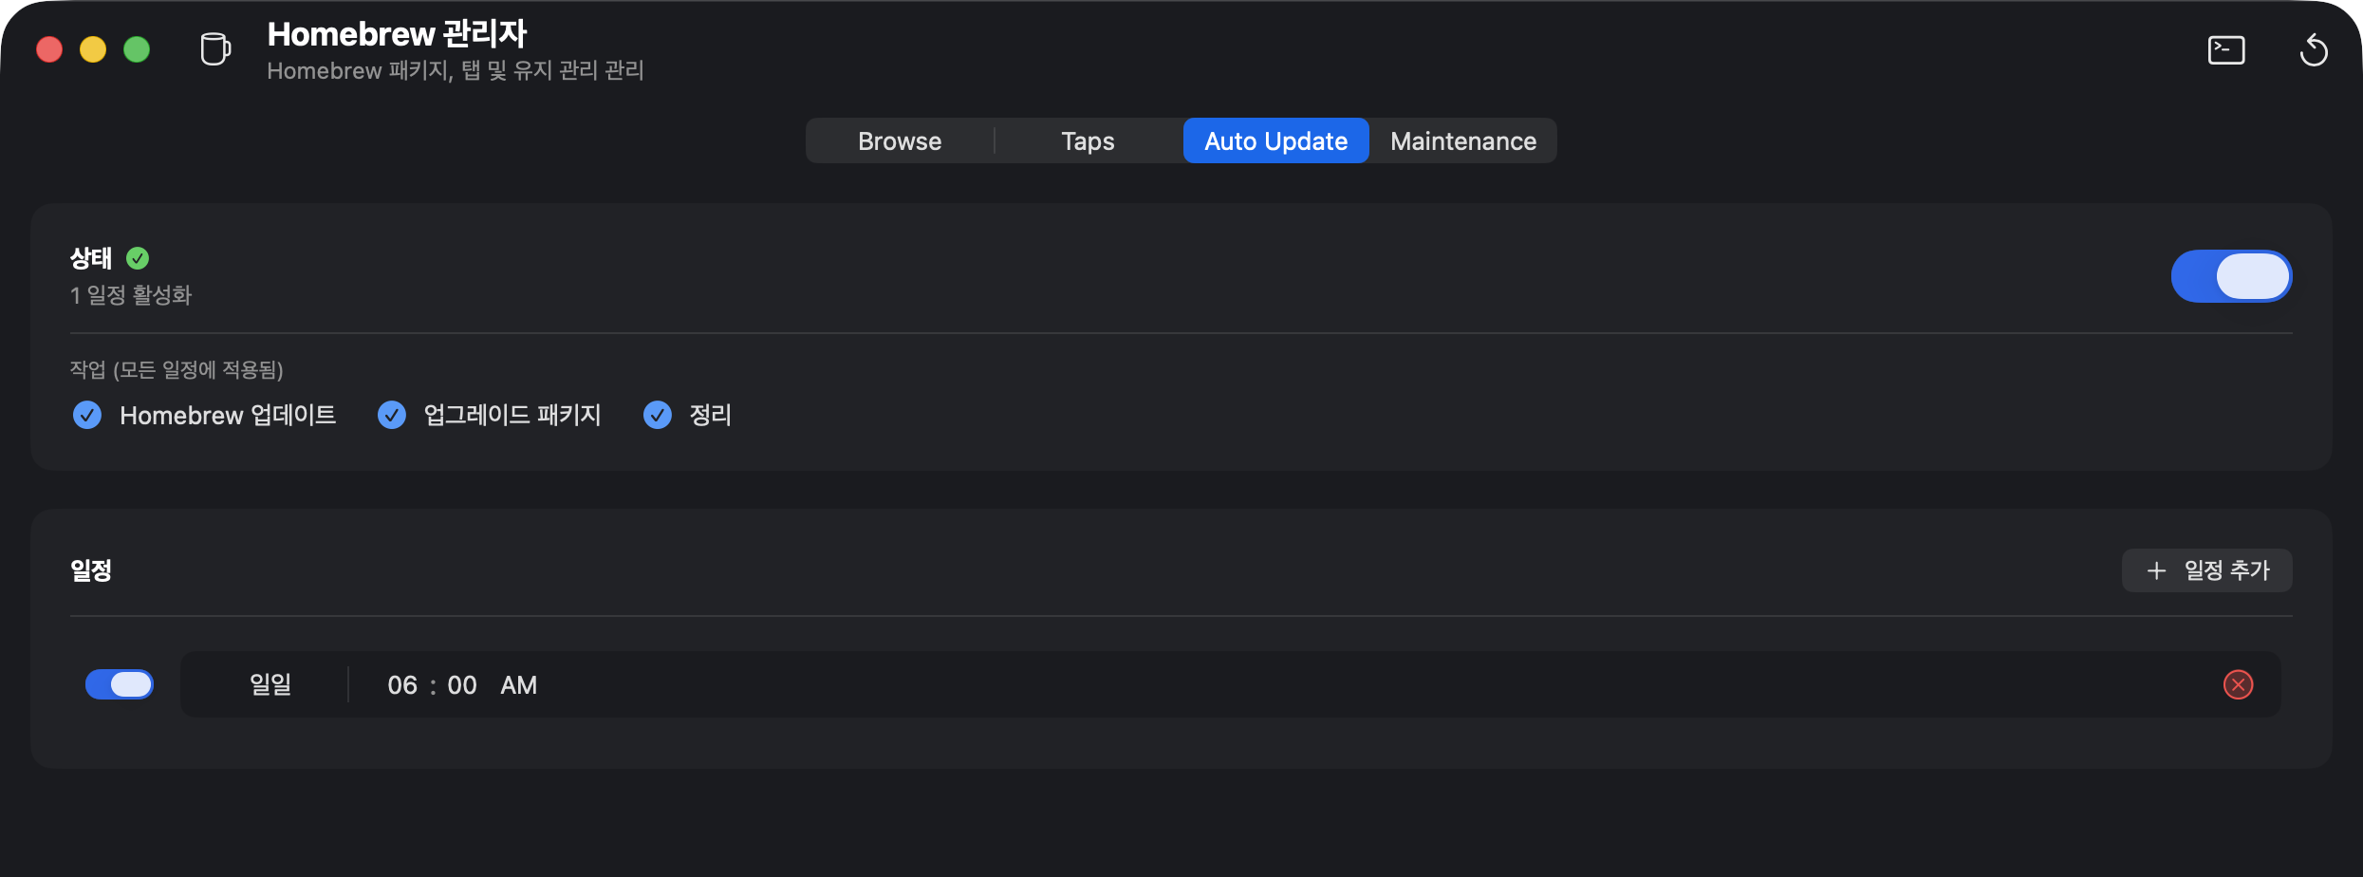2363x877 pixels.
Task: Click the Homebrew 관리자 title
Action: (x=397, y=34)
